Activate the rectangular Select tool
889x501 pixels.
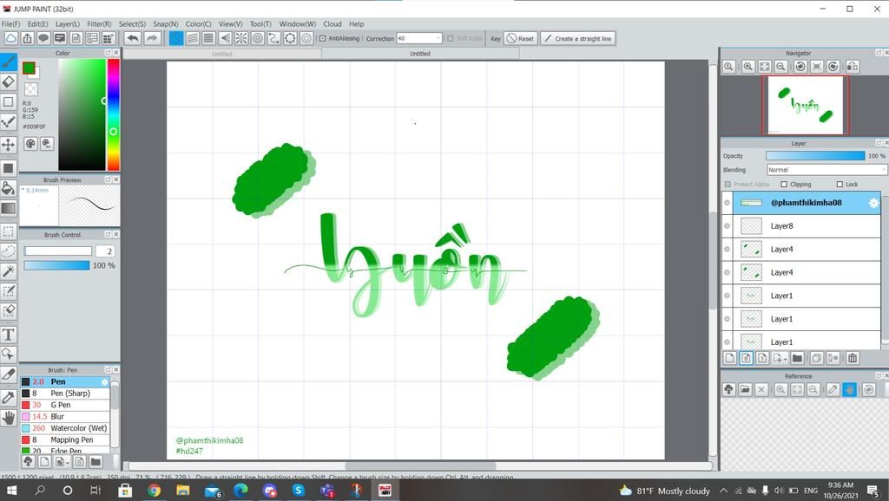click(x=9, y=231)
